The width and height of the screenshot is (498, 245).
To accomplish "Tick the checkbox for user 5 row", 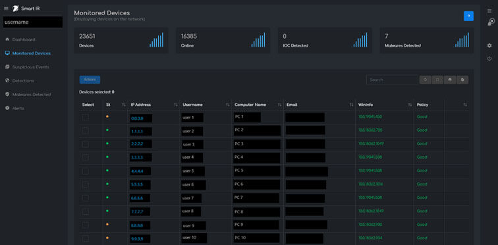I will [86, 171].
